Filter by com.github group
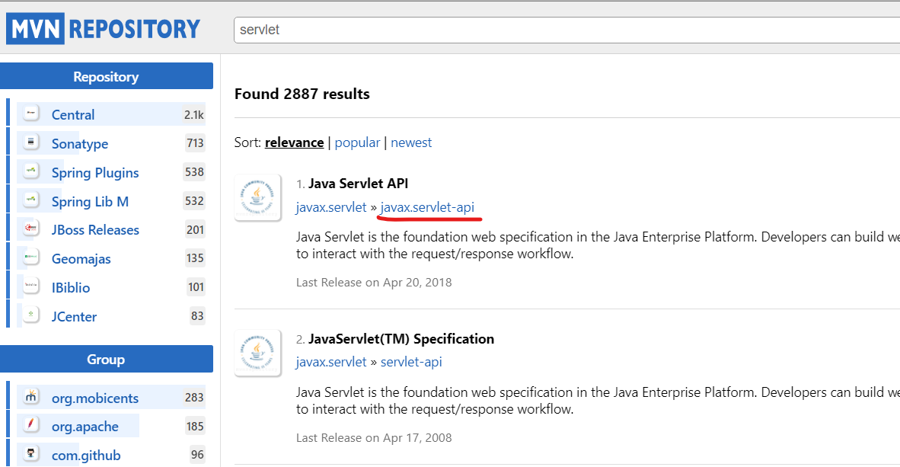Screen dimensions: 900x467 click(86, 456)
